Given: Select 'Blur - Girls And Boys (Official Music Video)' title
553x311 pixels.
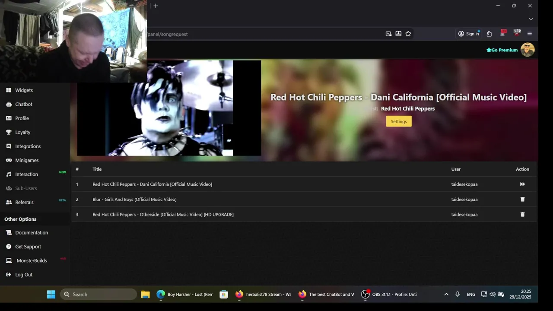Looking at the screenshot, I should (x=134, y=200).
